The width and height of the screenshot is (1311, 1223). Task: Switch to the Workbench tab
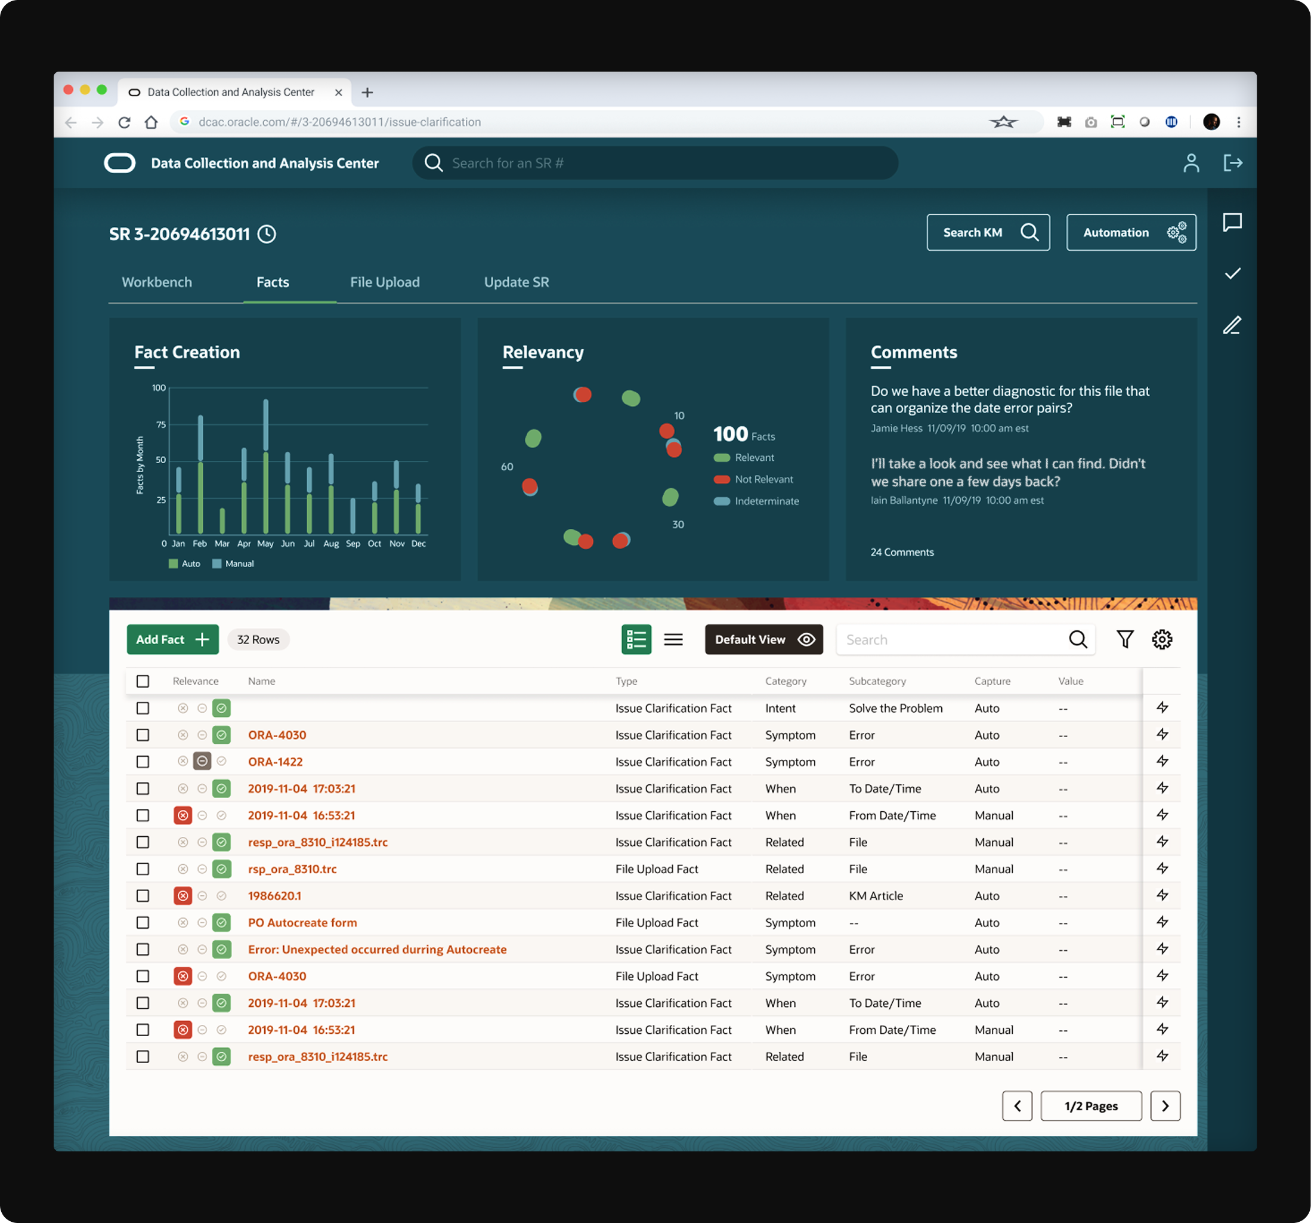156,282
